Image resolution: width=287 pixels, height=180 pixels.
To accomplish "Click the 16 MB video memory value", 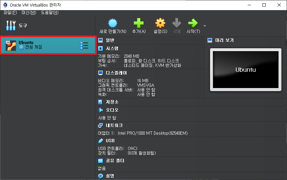I will pos(143,81).
